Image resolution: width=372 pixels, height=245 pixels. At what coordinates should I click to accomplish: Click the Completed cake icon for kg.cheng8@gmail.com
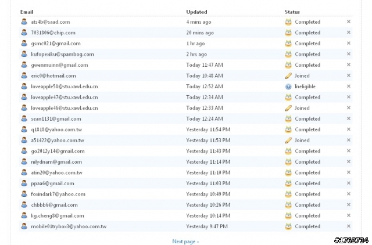pos(288,215)
